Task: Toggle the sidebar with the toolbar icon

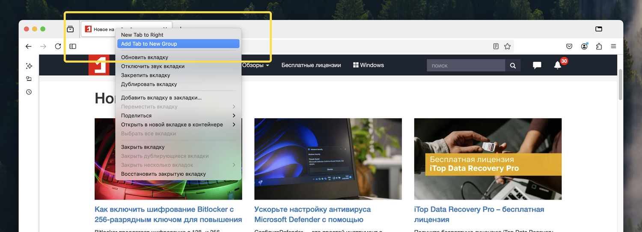Action: (x=73, y=46)
